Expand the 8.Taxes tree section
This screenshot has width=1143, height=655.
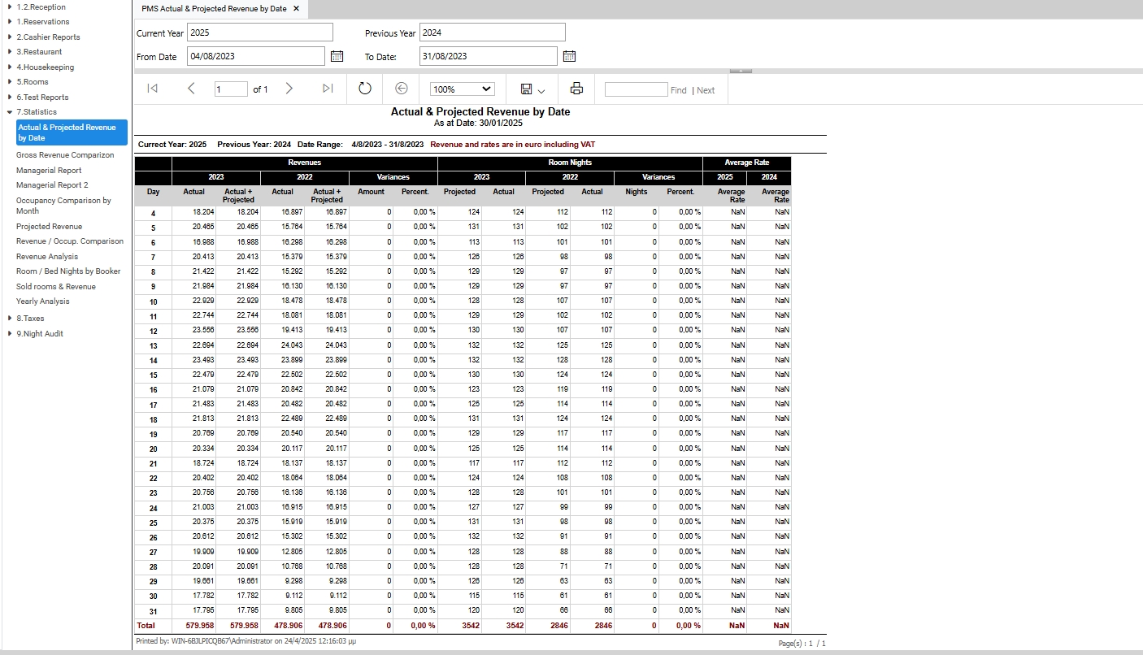9,319
